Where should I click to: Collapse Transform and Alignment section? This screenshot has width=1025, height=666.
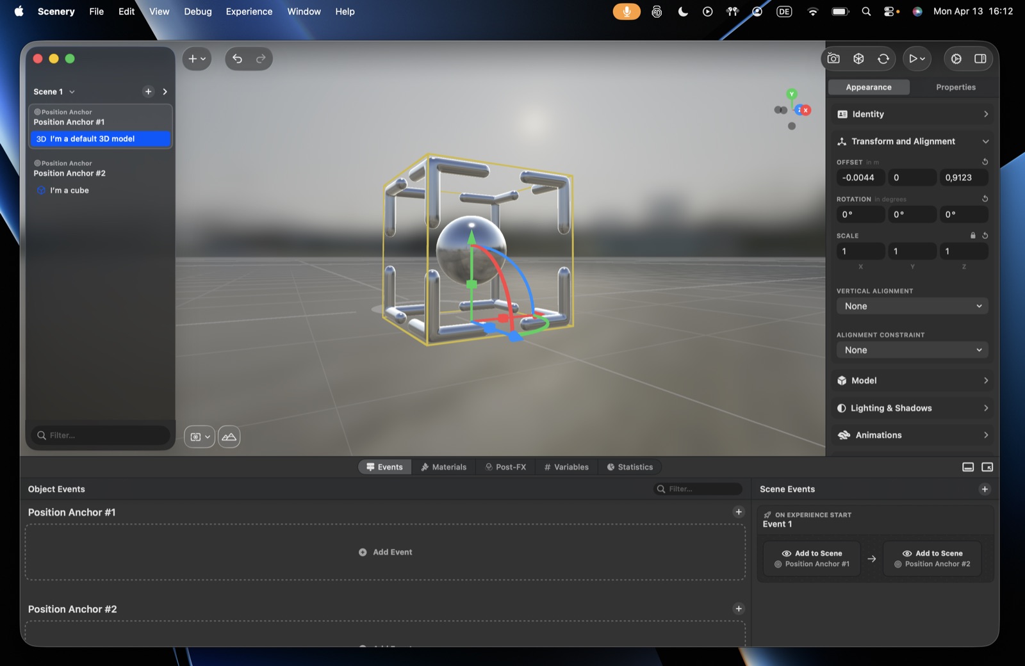pyautogui.click(x=912, y=142)
